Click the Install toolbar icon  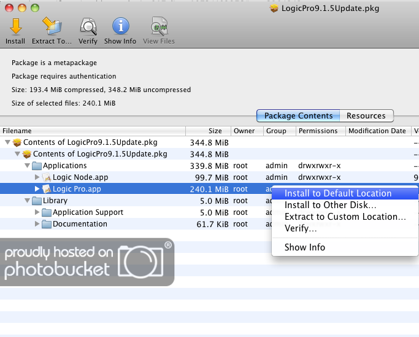point(15,27)
